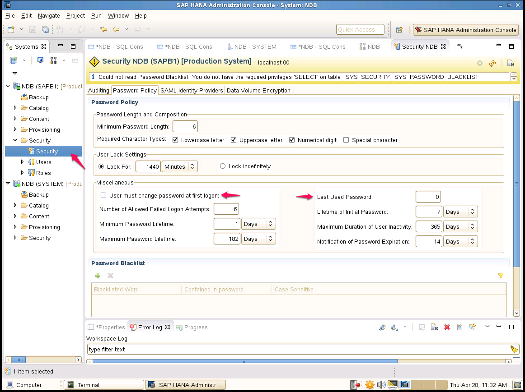Click the Restore Log icon
Screen dimensions: 525x392
point(472,327)
